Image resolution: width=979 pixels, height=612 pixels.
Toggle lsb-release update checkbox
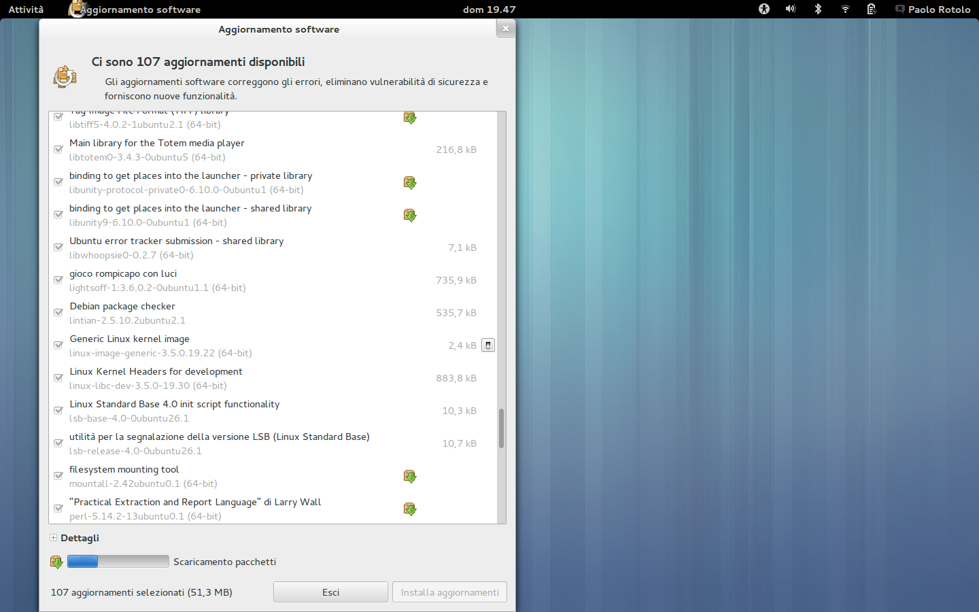(58, 443)
